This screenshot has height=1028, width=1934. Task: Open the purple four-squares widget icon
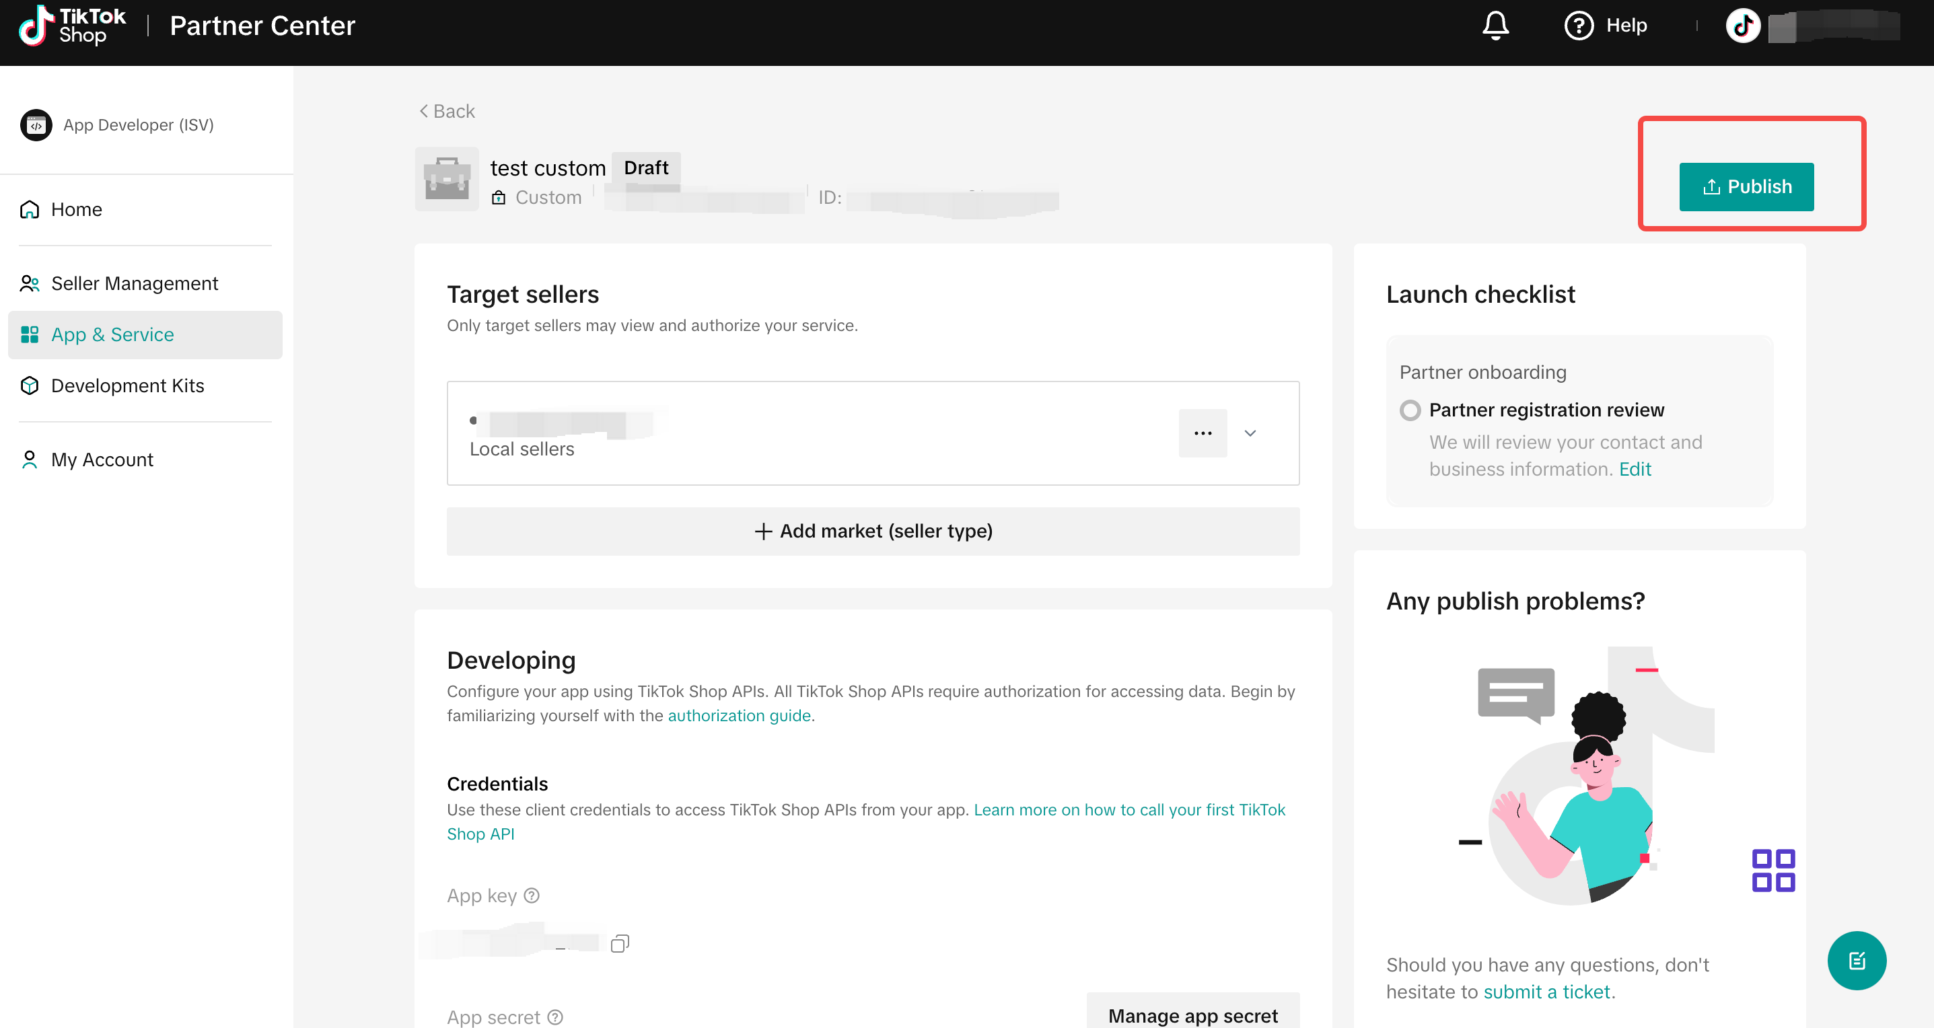[1773, 870]
